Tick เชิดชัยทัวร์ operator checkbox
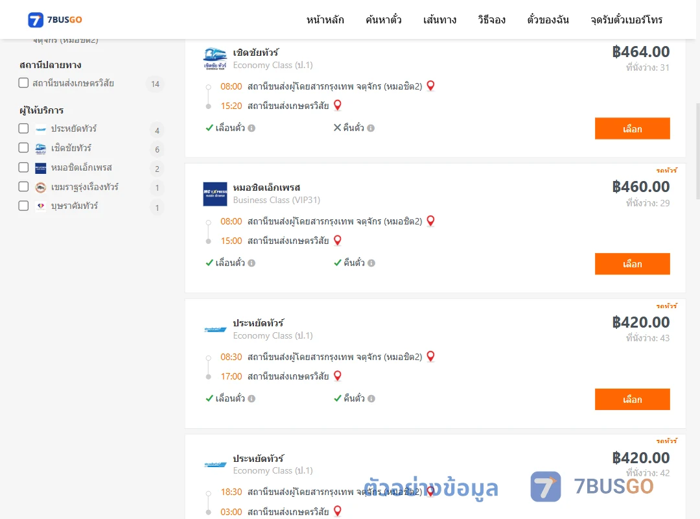 point(24,147)
